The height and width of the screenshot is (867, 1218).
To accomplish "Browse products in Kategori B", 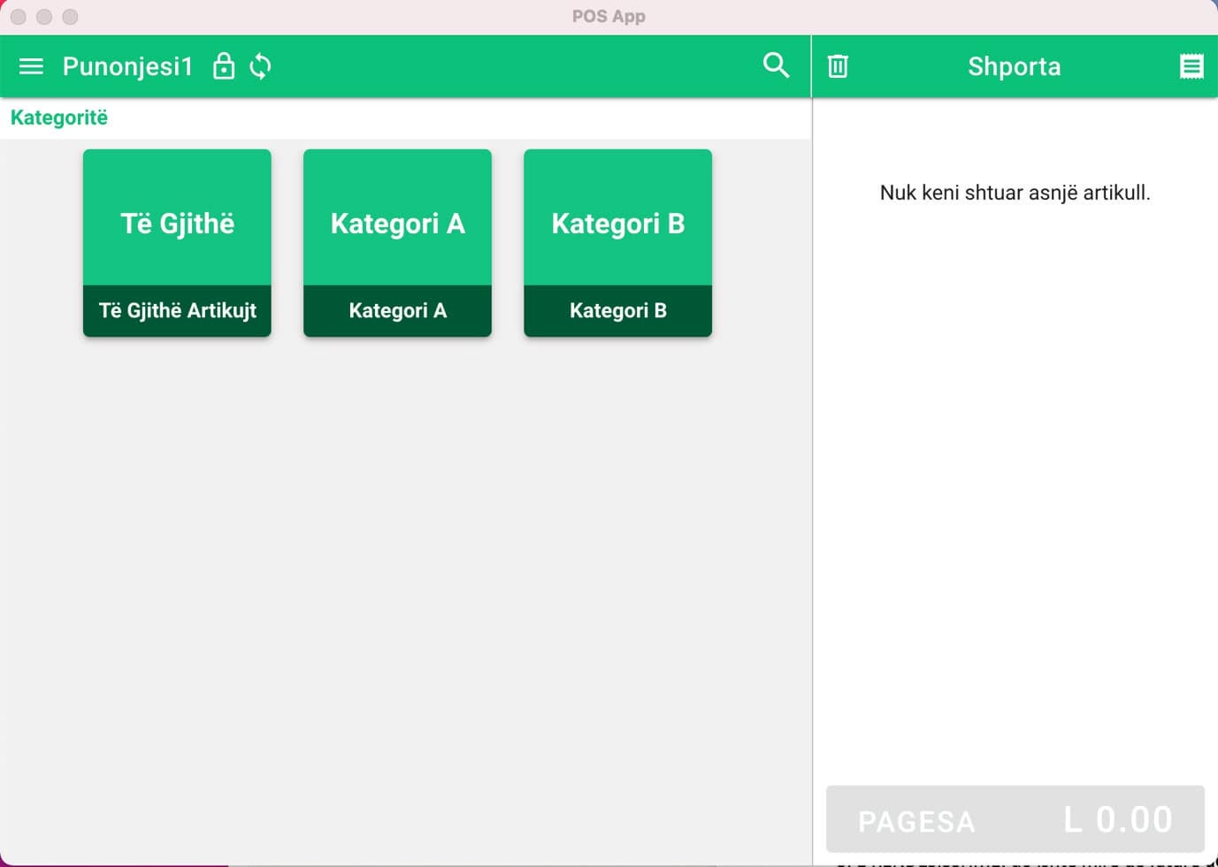I will [x=617, y=224].
